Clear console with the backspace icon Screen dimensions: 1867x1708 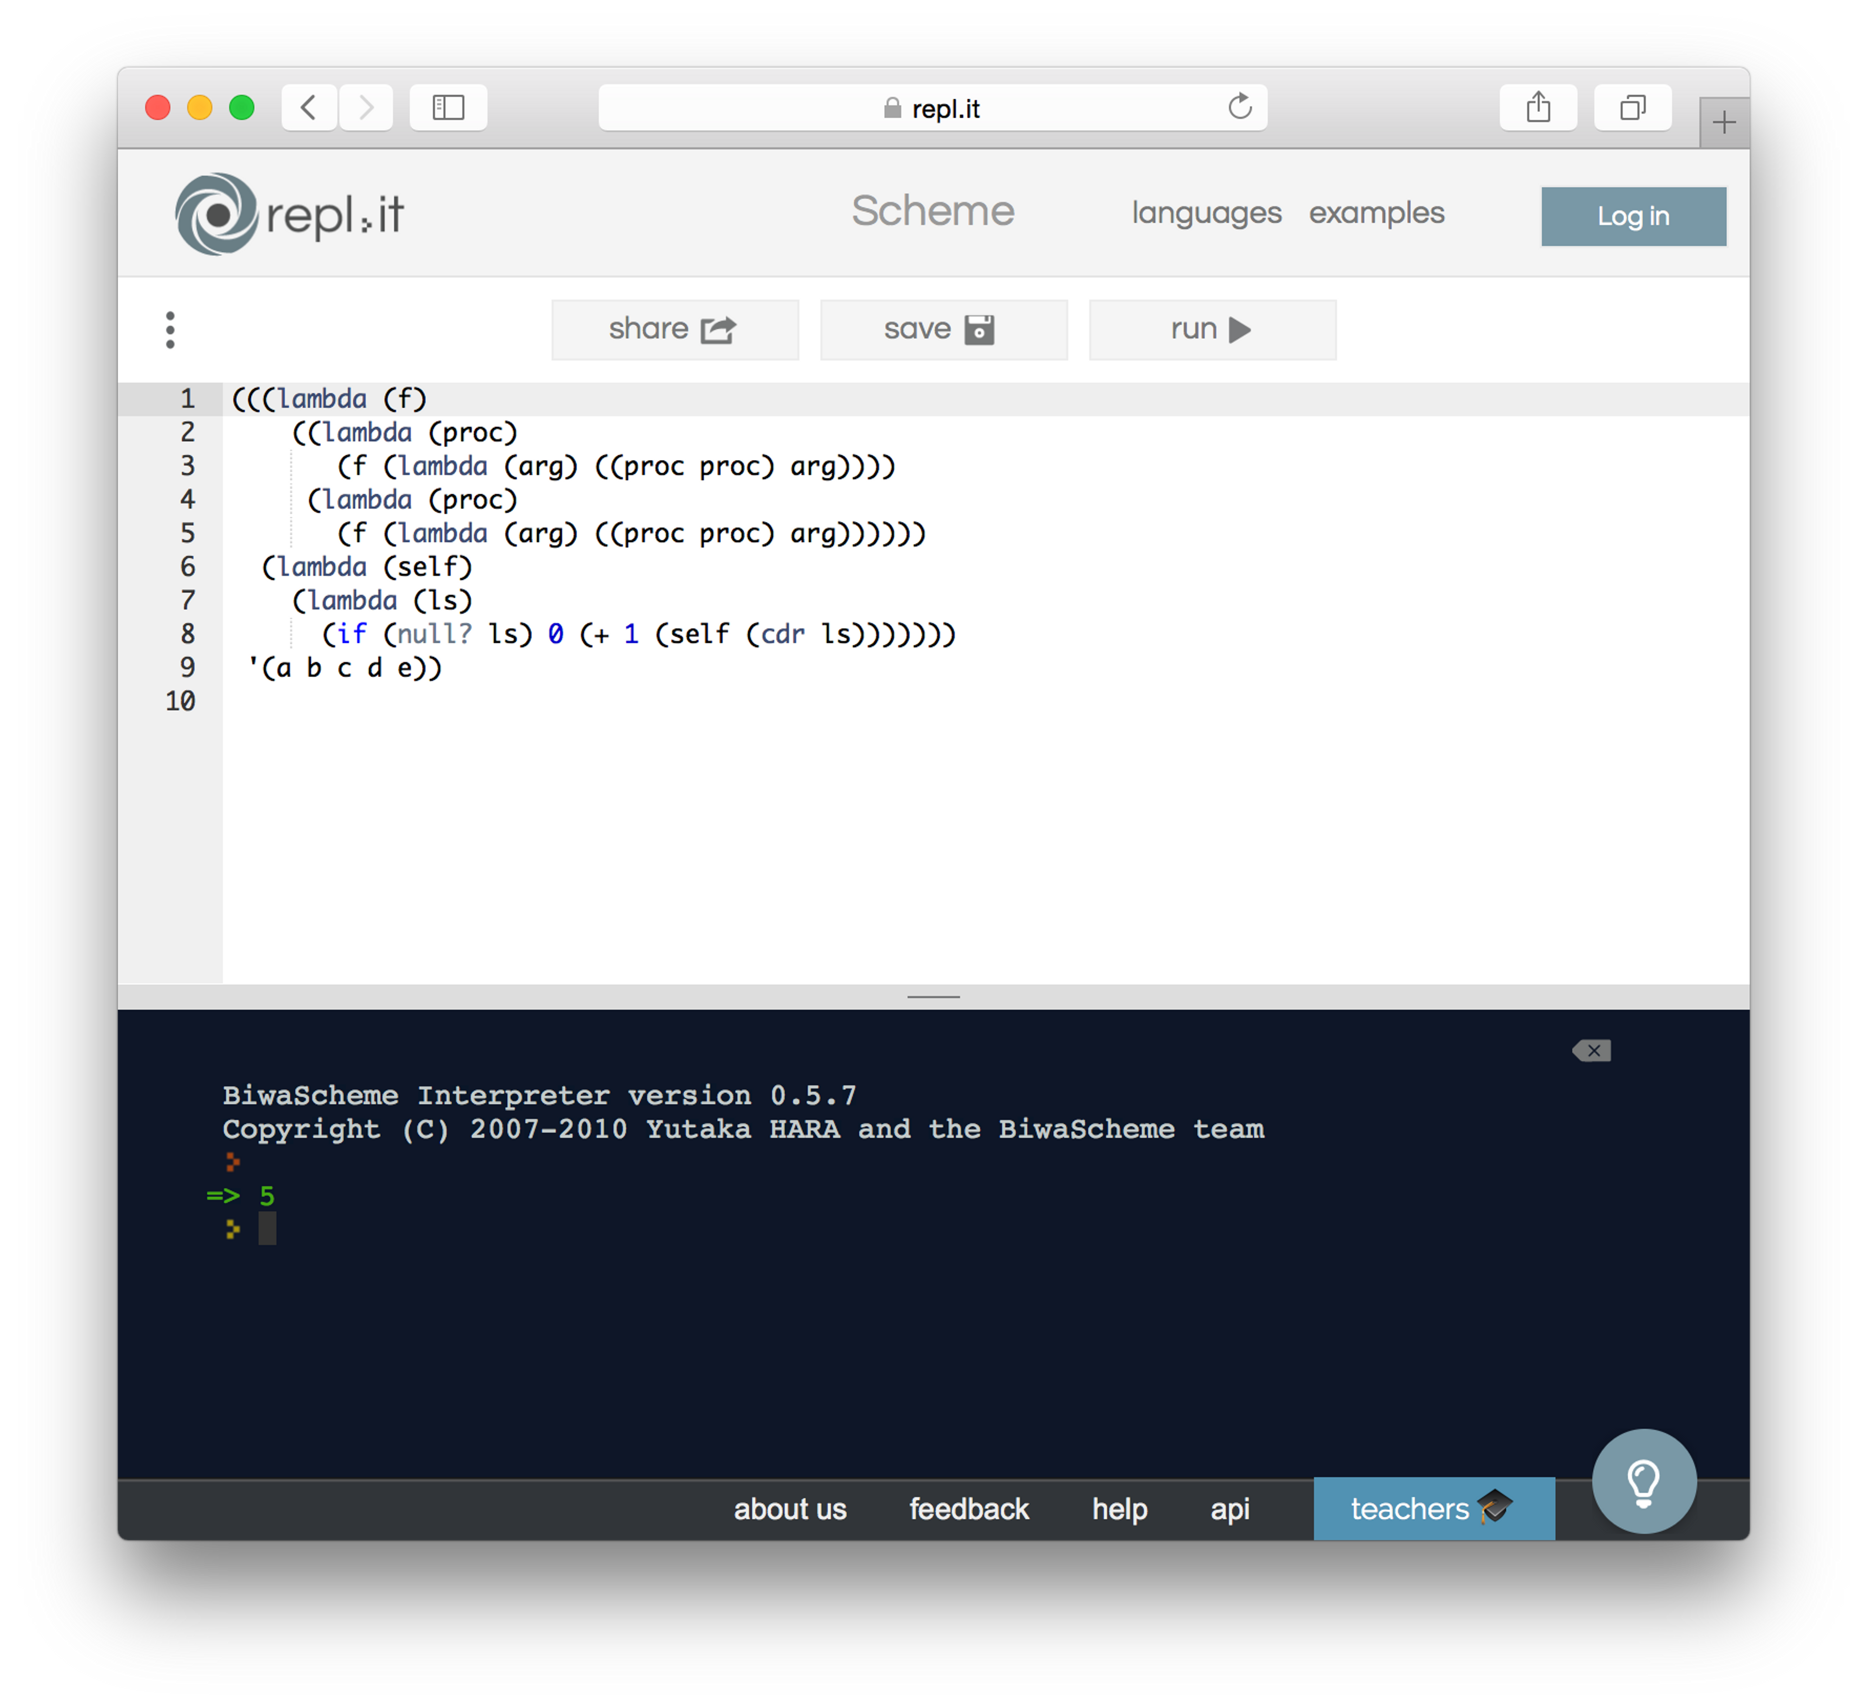click(1592, 1050)
